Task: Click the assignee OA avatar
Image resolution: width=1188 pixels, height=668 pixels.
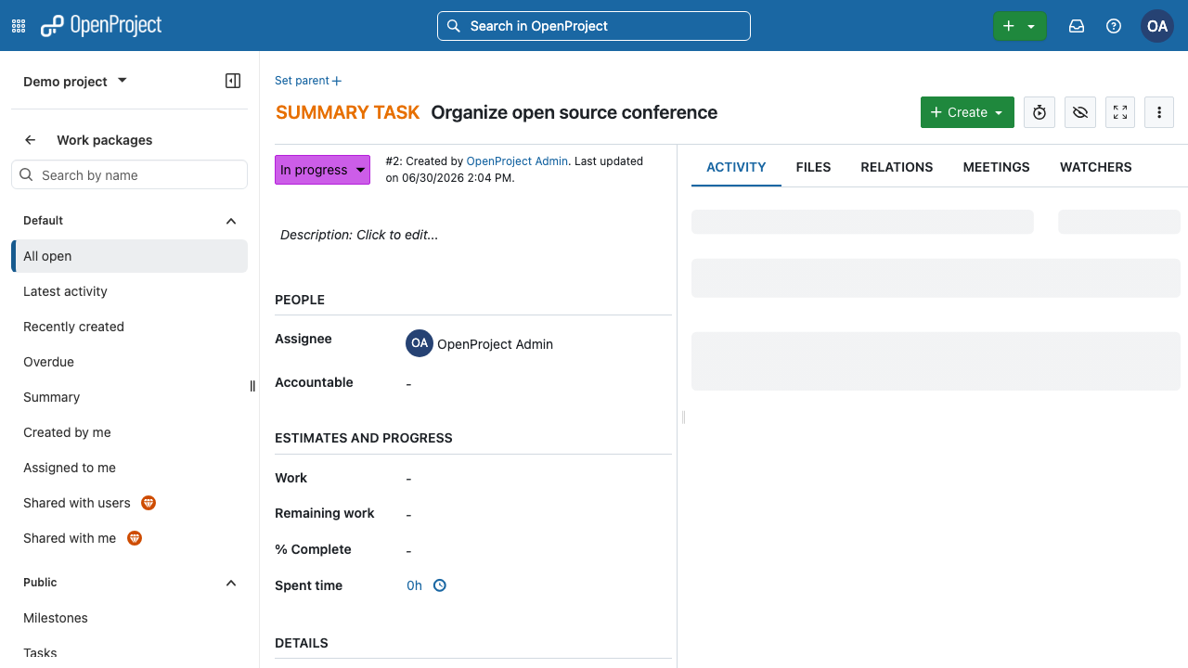Action: 420,343
